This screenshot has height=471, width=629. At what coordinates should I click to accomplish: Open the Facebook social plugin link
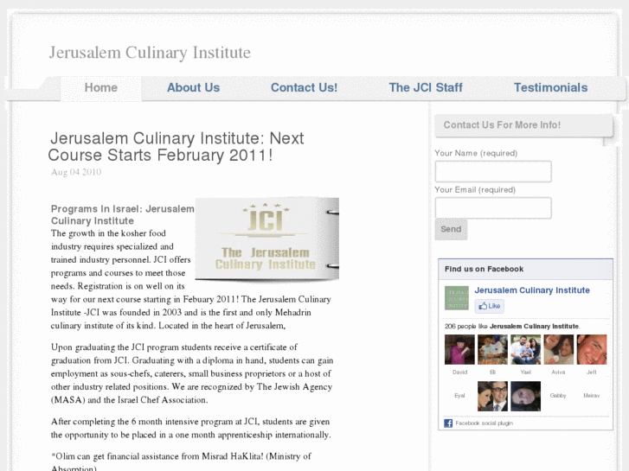click(485, 423)
